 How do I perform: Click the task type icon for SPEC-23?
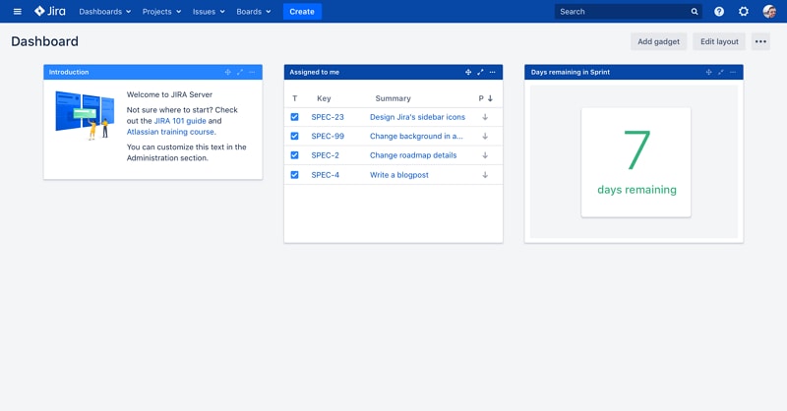pos(294,117)
